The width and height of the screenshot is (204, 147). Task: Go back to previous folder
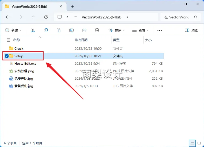[7, 17]
